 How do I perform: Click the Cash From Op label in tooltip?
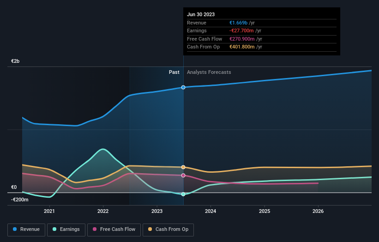tap(203, 47)
